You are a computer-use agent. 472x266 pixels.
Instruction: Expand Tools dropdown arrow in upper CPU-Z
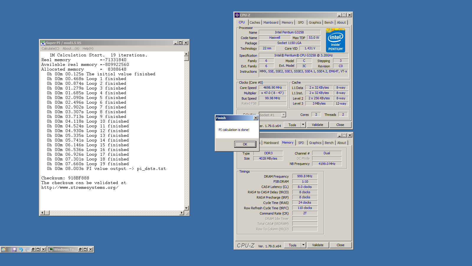pyautogui.click(x=303, y=125)
